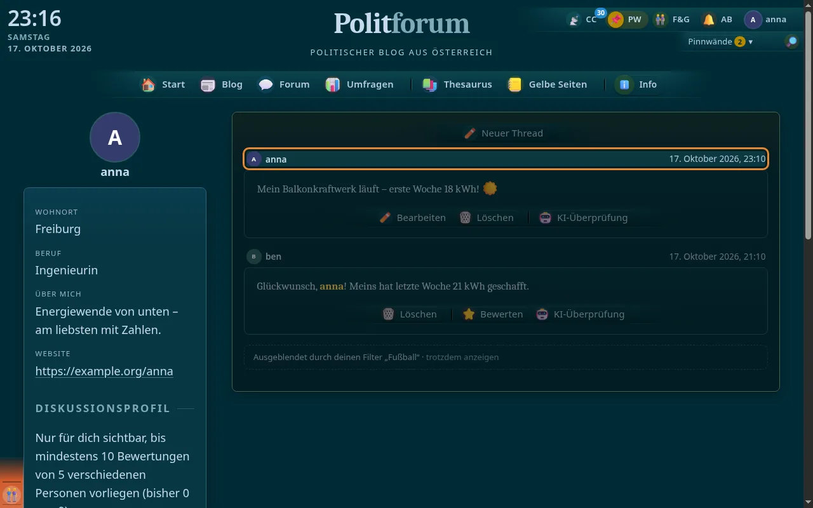
Task: Click the "Freiburg" Wohnort value
Action: [58, 229]
